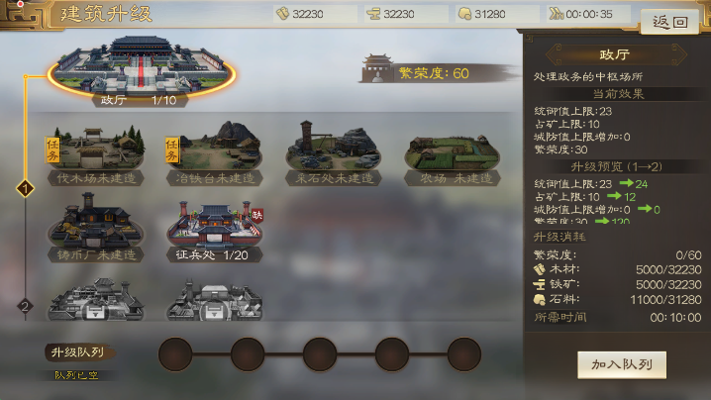Image resolution: width=711 pixels, height=400 pixels.
Task: Select the 政厅 main hall building
Action: click(141, 70)
